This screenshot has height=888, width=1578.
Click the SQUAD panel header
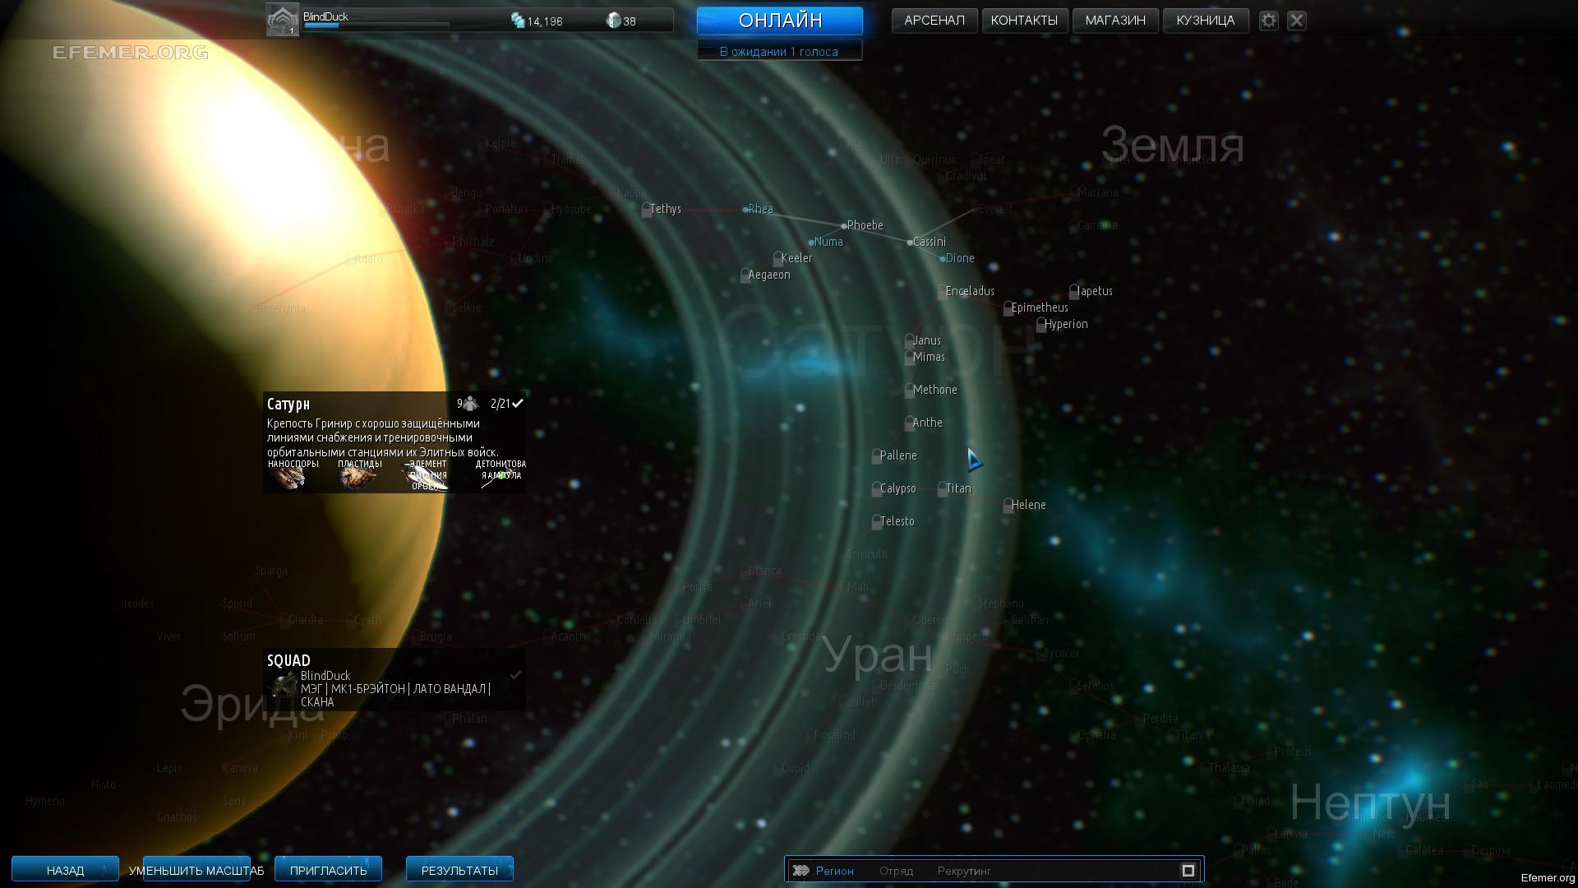(288, 660)
